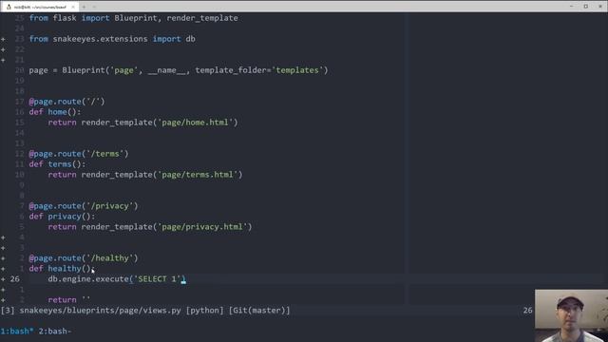Click the 'def terms():' function definition
This screenshot has width=608, height=342.
57,164
